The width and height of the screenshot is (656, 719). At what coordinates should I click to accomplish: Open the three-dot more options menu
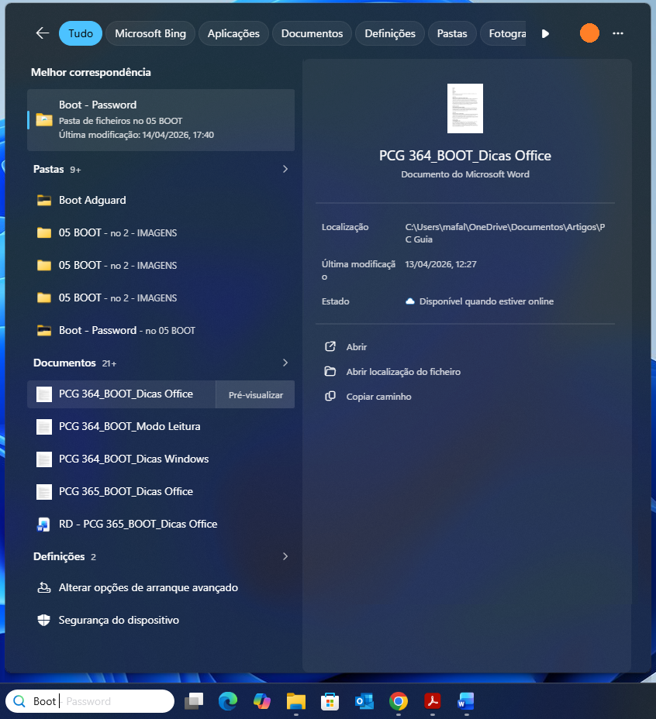point(618,33)
